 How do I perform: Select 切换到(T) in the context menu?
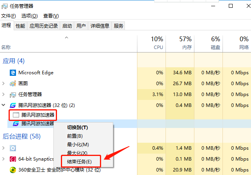[x=77, y=128]
